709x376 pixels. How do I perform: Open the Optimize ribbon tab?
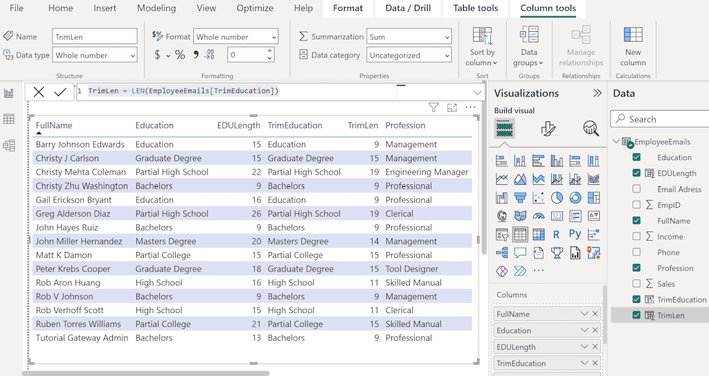click(255, 8)
